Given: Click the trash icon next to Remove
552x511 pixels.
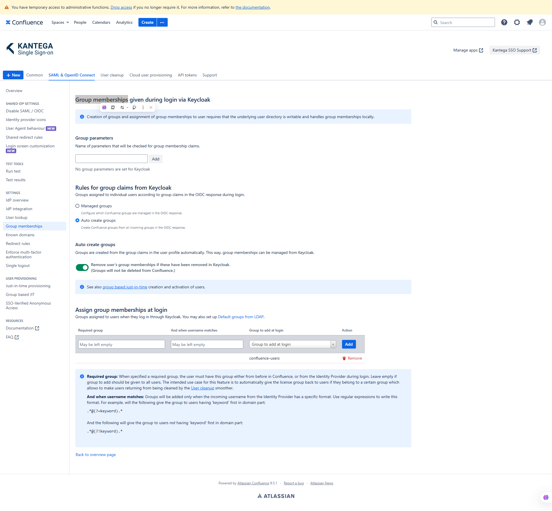Looking at the screenshot, I should pos(344,358).
